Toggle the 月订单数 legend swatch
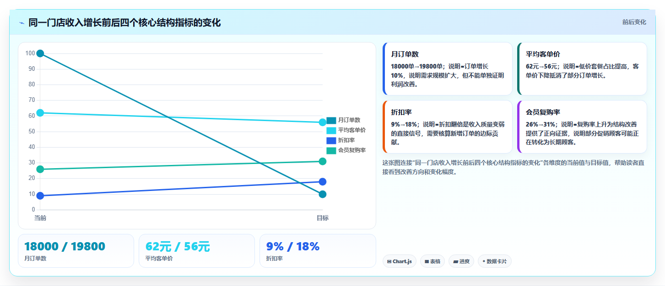 coord(331,120)
